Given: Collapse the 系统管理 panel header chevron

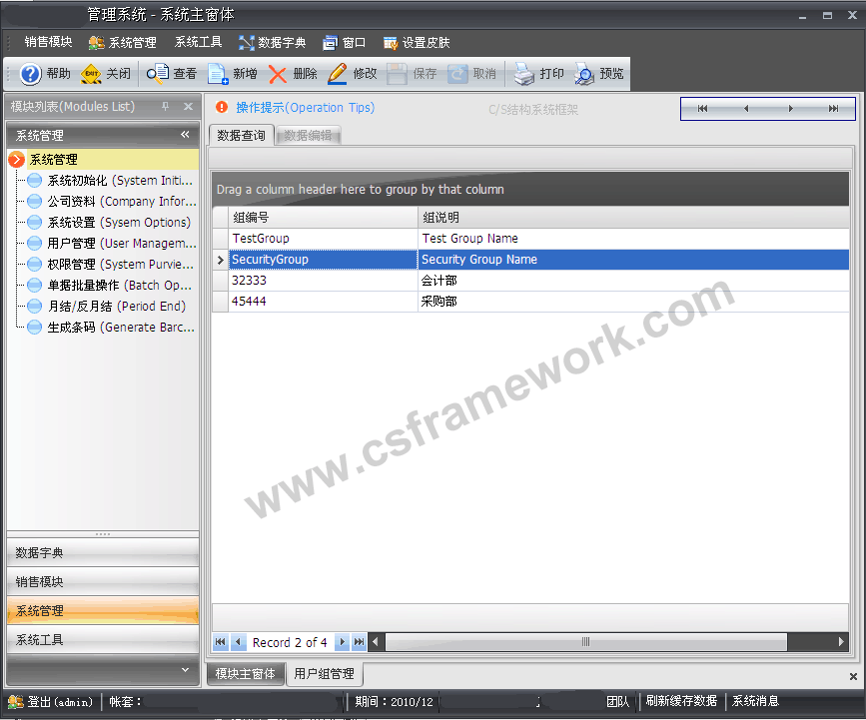Looking at the screenshot, I should (185, 135).
